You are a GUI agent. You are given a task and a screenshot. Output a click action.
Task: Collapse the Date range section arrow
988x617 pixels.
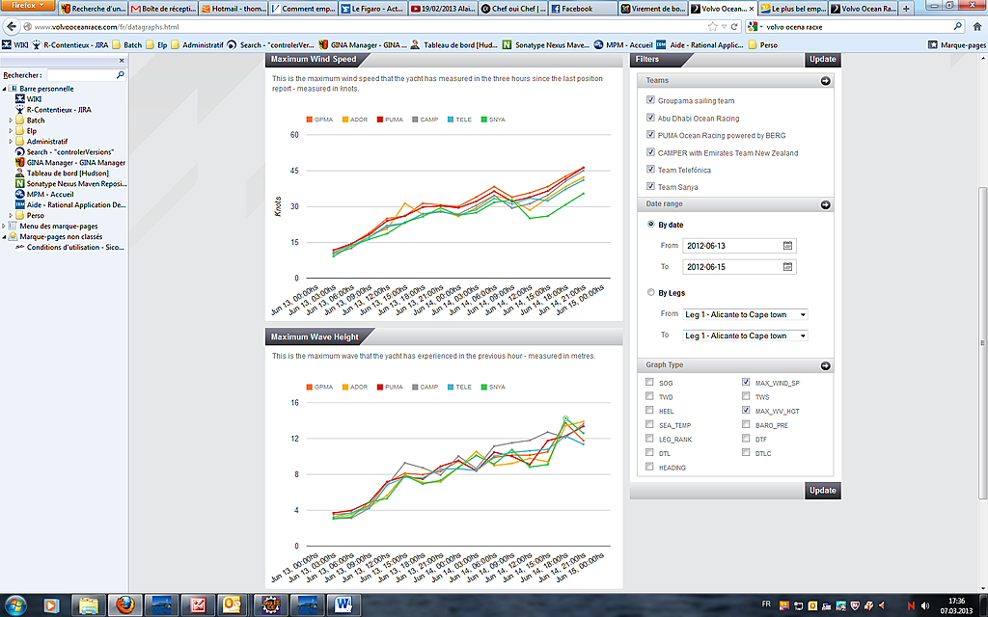[x=826, y=204]
